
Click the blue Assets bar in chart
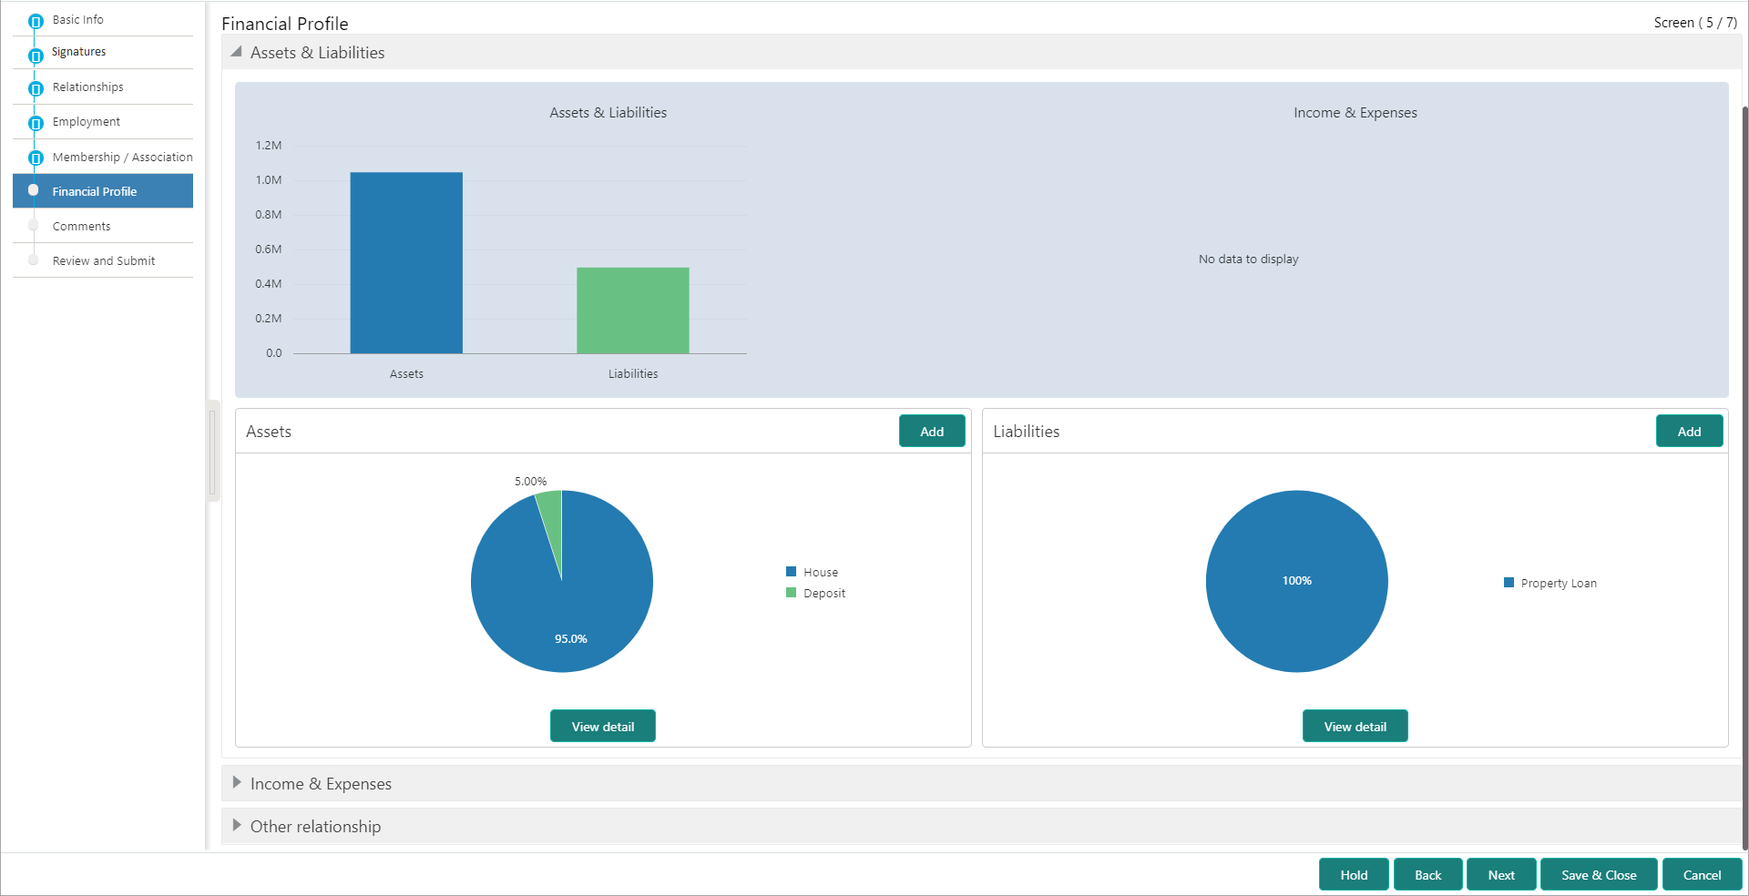tap(406, 263)
